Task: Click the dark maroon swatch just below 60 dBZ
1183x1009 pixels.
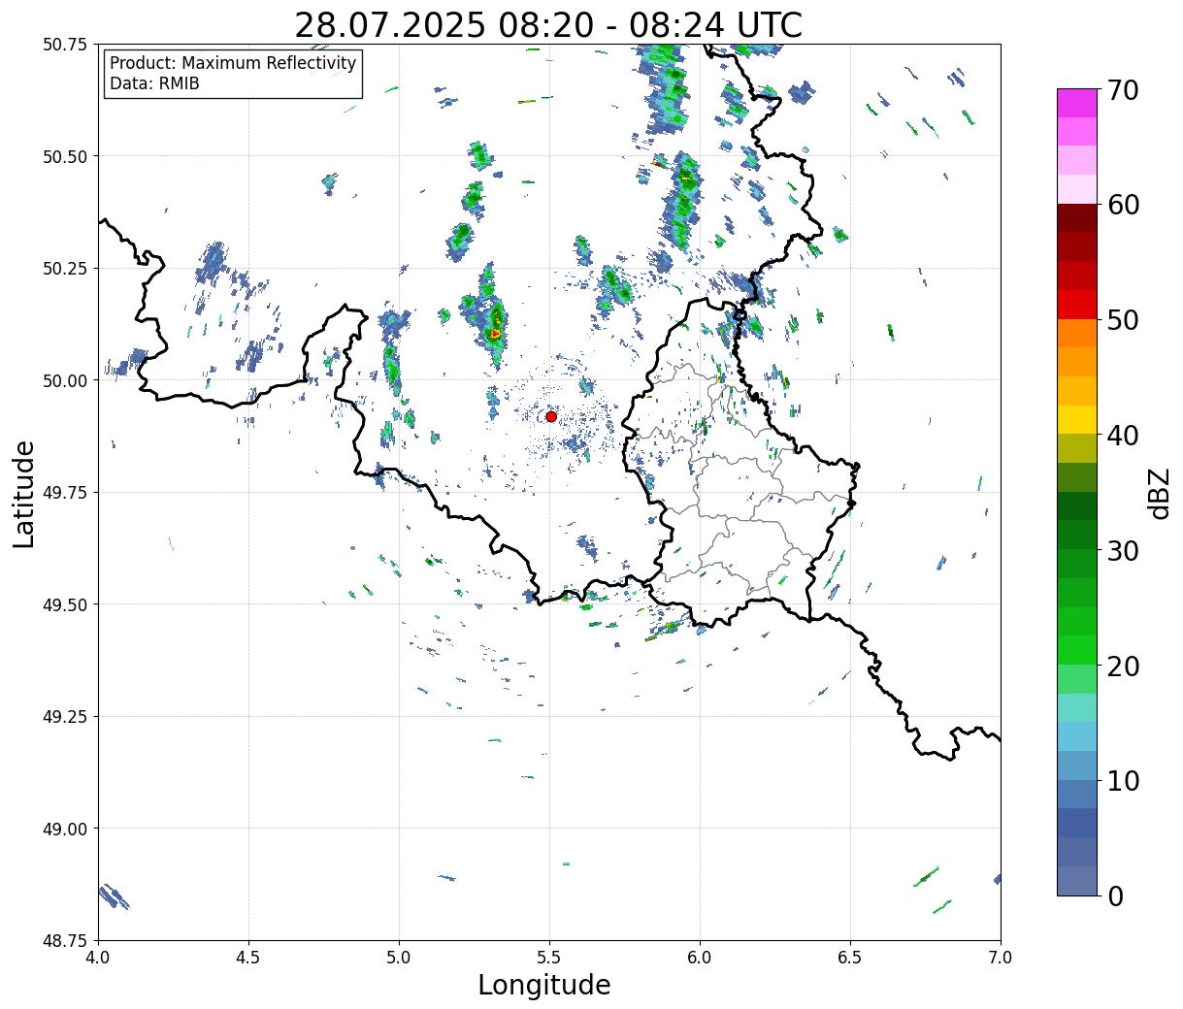Action: [x=1077, y=218]
